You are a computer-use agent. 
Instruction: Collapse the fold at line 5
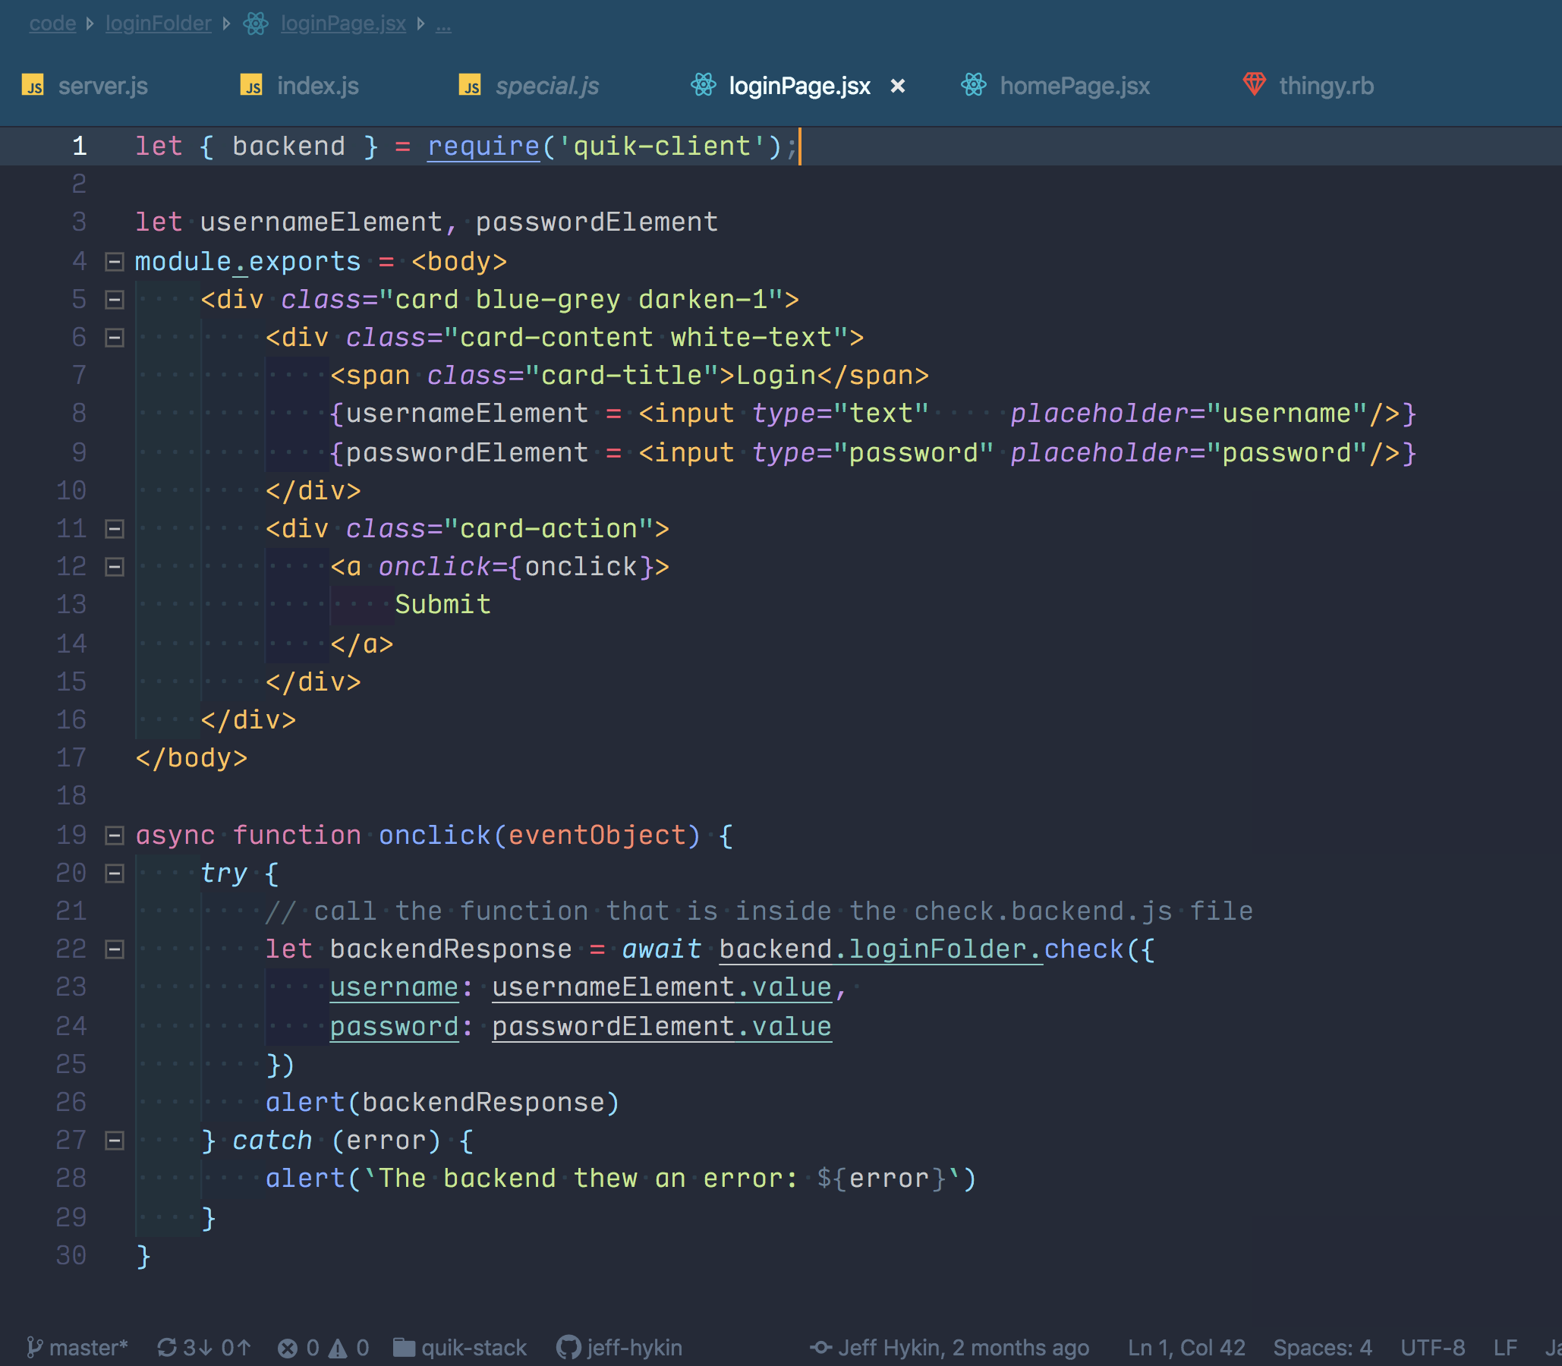115,301
